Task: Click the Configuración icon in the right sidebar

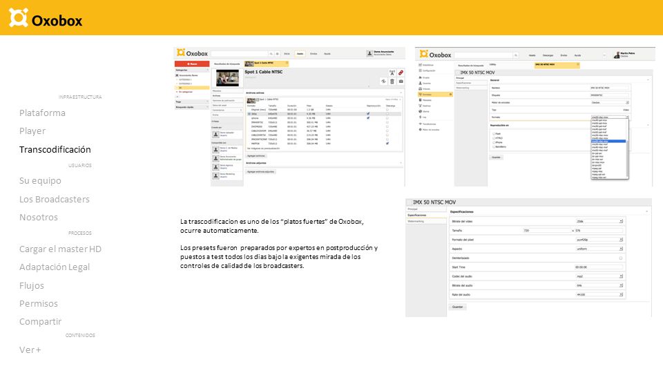Action: [421, 70]
